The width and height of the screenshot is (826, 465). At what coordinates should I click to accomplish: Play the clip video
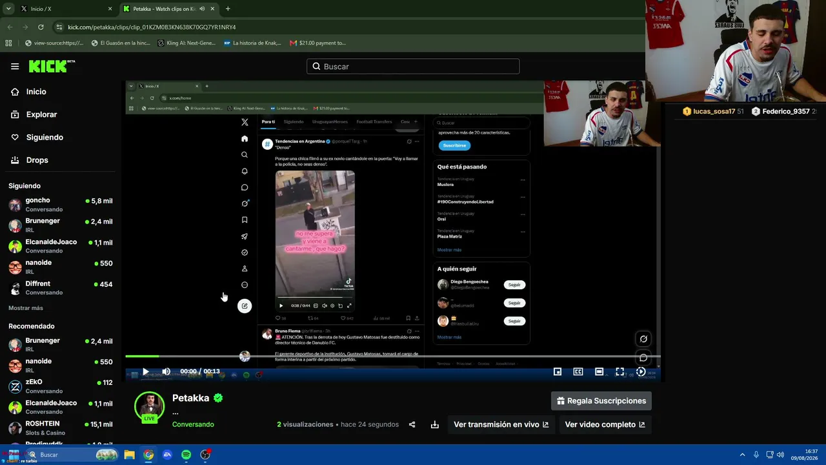(145, 371)
